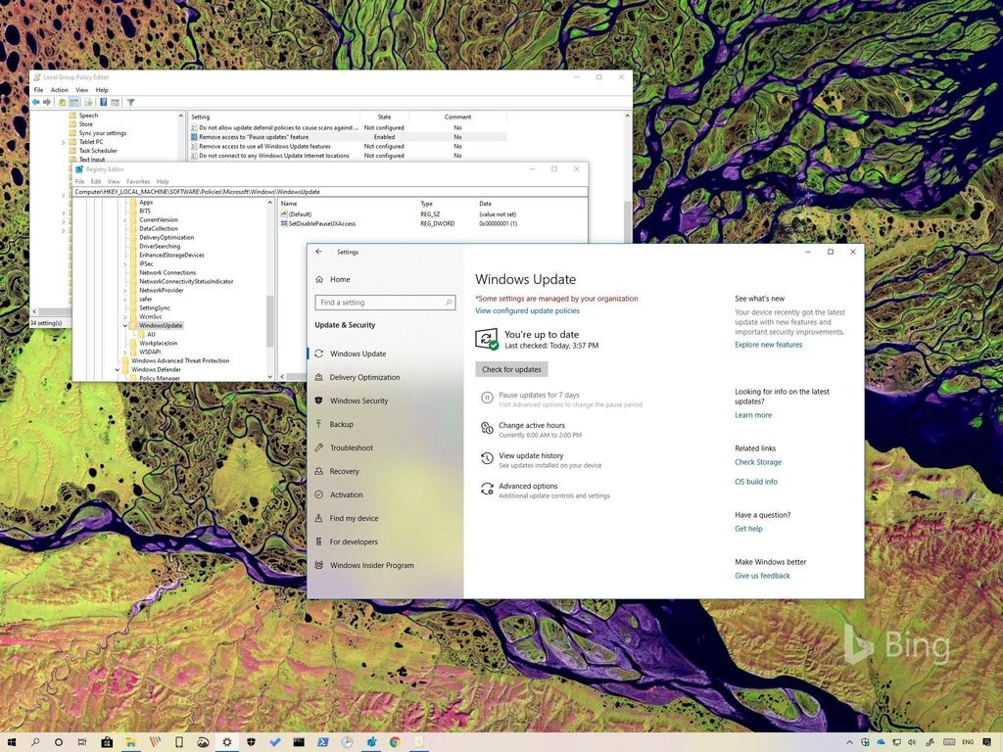
Task: Click the back navigation arrow in Group Policy Editor
Action: pos(36,102)
